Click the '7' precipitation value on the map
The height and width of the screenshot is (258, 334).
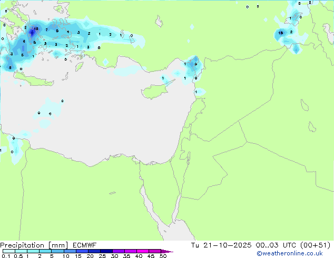(x=46, y=30)
